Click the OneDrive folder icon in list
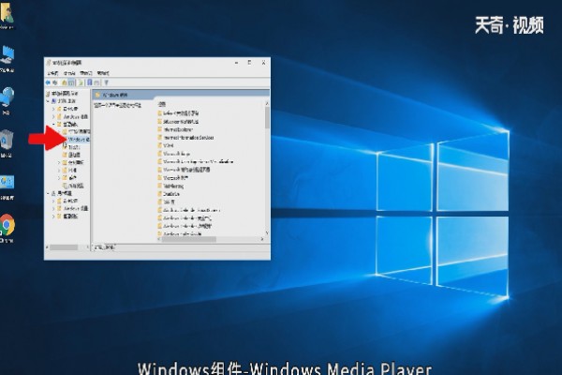562x375 pixels. pyautogui.click(x=160, y=194)
